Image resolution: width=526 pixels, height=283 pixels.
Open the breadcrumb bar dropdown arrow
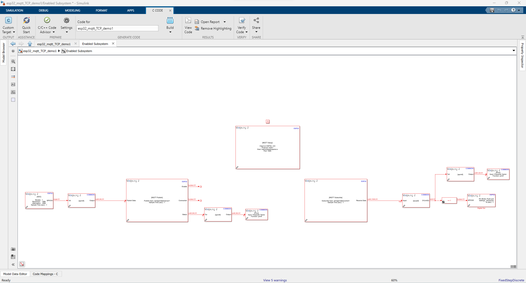[514, 51]
